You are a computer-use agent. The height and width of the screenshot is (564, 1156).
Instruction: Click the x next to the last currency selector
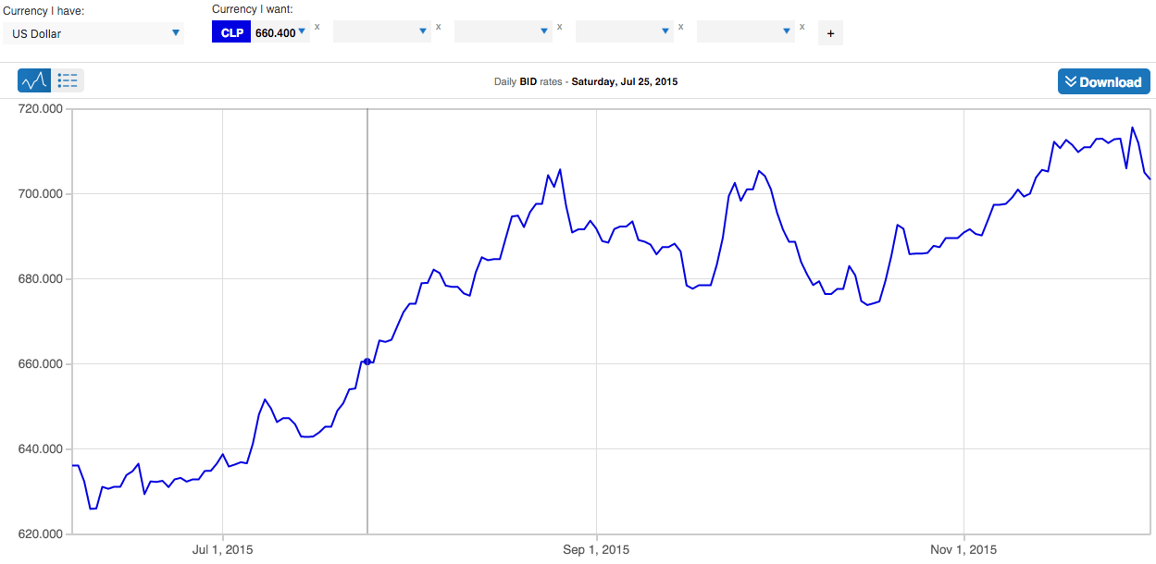click(x=802, y=27)
